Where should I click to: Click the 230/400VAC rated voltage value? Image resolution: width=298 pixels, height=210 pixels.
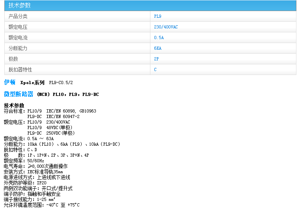click(165, 27)
